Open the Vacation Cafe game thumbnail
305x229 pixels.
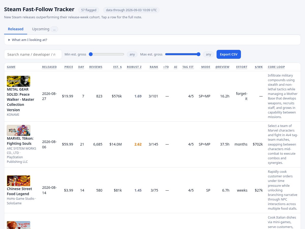(x=19, y=225)
